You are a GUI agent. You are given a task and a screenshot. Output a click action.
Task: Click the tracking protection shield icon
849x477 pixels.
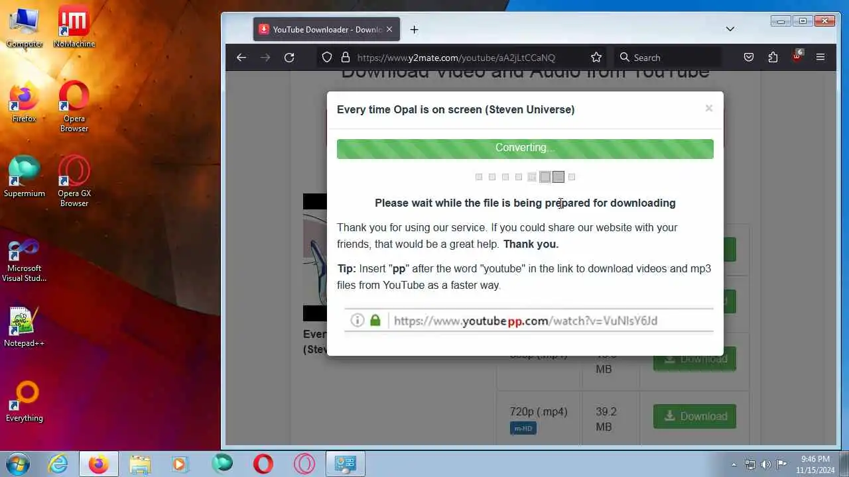pos(327,58)
